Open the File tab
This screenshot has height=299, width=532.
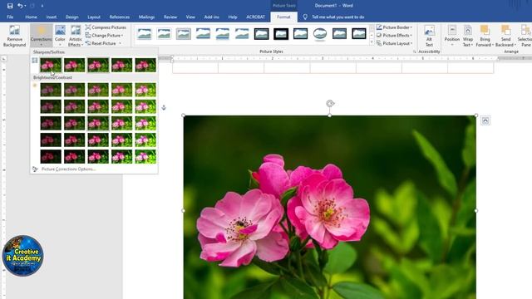(10, 17)
